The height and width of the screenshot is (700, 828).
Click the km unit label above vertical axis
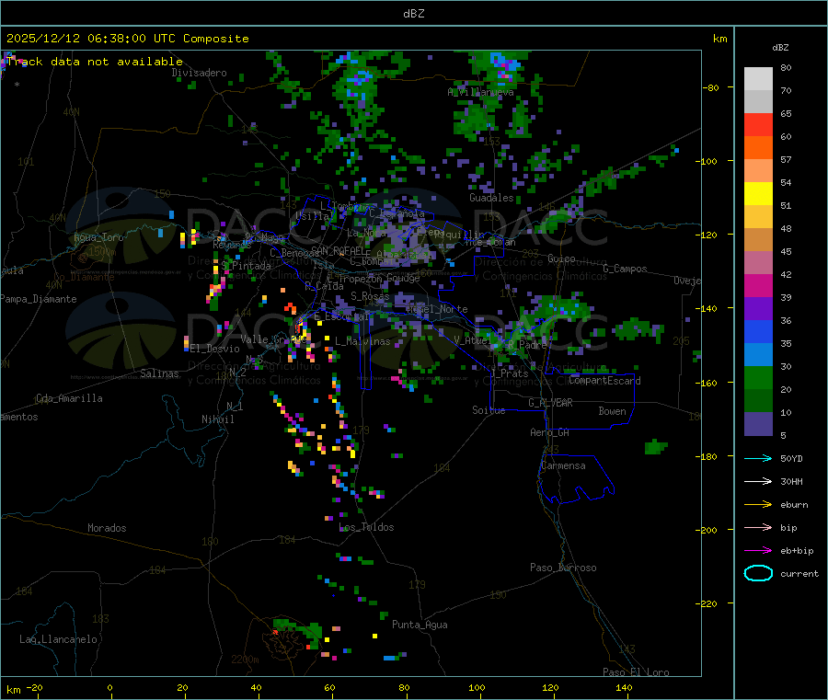pyautogui.click(x=719, y=39)
